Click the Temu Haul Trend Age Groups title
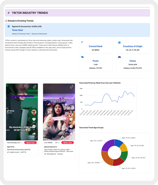158x185 pixels. pyautogui.click(x=91, y=127)
